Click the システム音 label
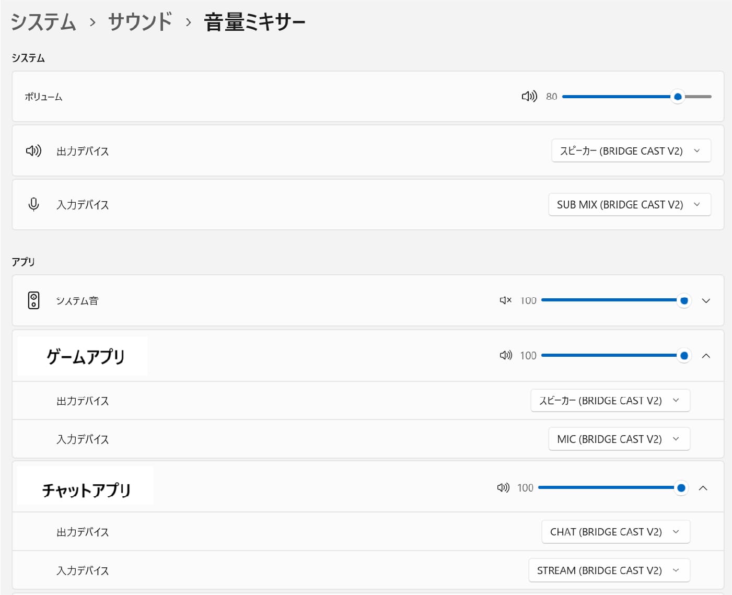This screenshot has width=732, height=595. point(77,300)
